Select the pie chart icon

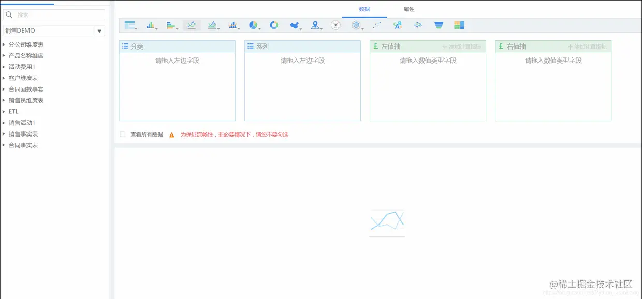coord(253,25)
